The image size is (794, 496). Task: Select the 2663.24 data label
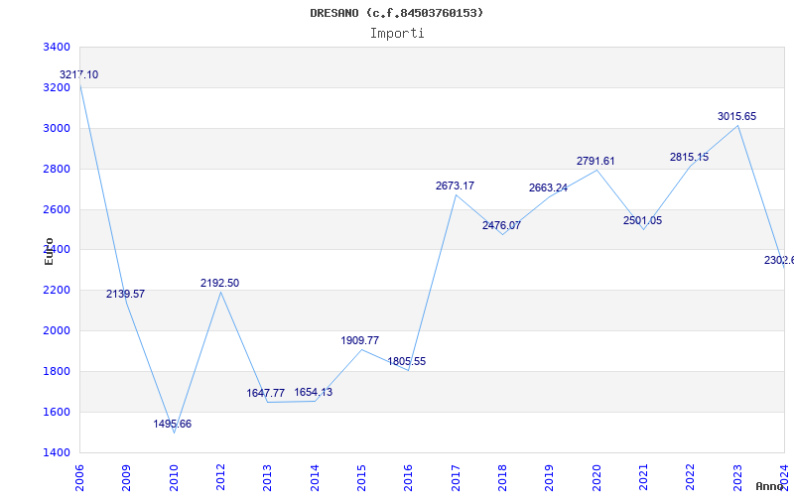coord(549,188)
